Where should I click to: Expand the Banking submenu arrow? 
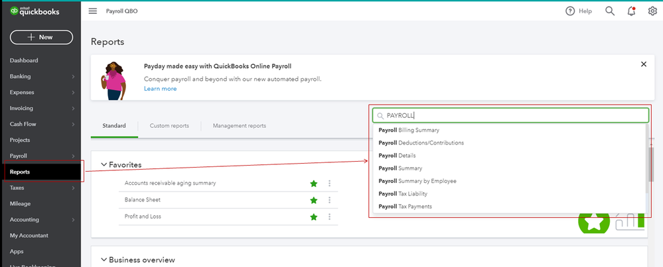click(x=73, y=77)
